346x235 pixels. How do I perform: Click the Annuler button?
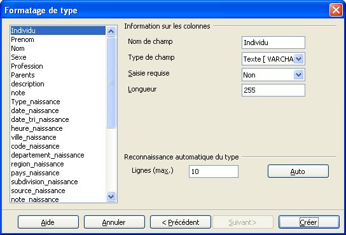[x=114, y=222]
